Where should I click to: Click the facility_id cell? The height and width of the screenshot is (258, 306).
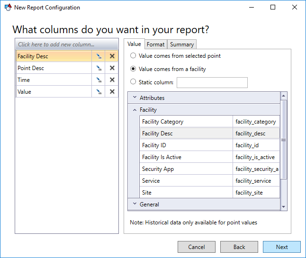(x=256, y=145)
